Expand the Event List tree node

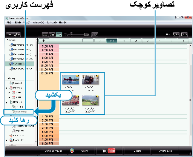click(x=7, y=140)
